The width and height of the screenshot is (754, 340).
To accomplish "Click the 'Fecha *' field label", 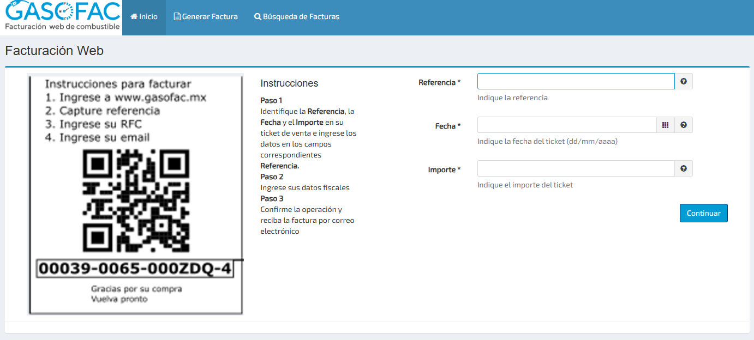I will [x=448, y=126].
